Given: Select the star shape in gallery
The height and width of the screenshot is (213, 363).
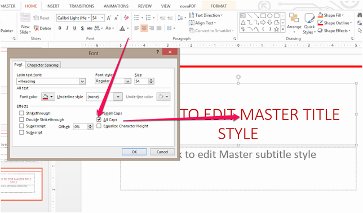Looking at the screenshot, I should click(x=276, y=29).
